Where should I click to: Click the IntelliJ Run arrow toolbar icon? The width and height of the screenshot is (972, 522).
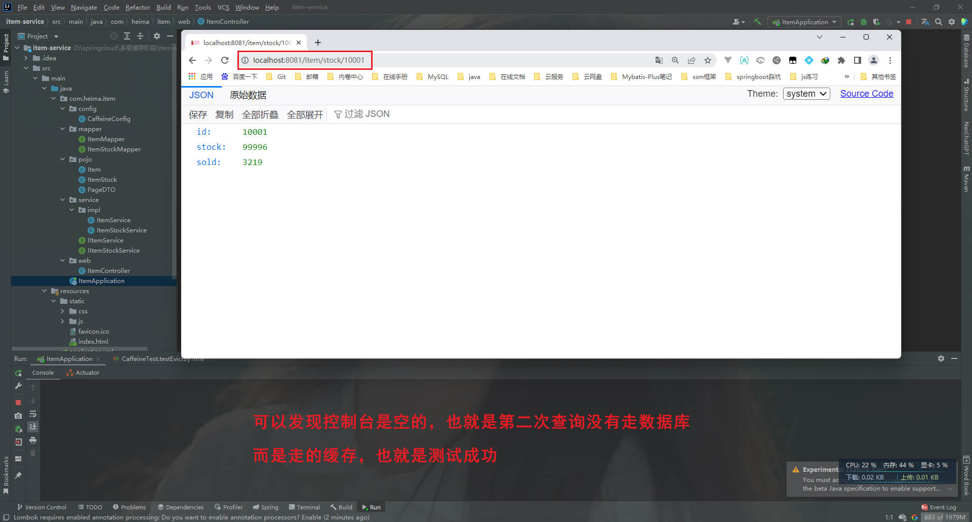coord(850,22)
